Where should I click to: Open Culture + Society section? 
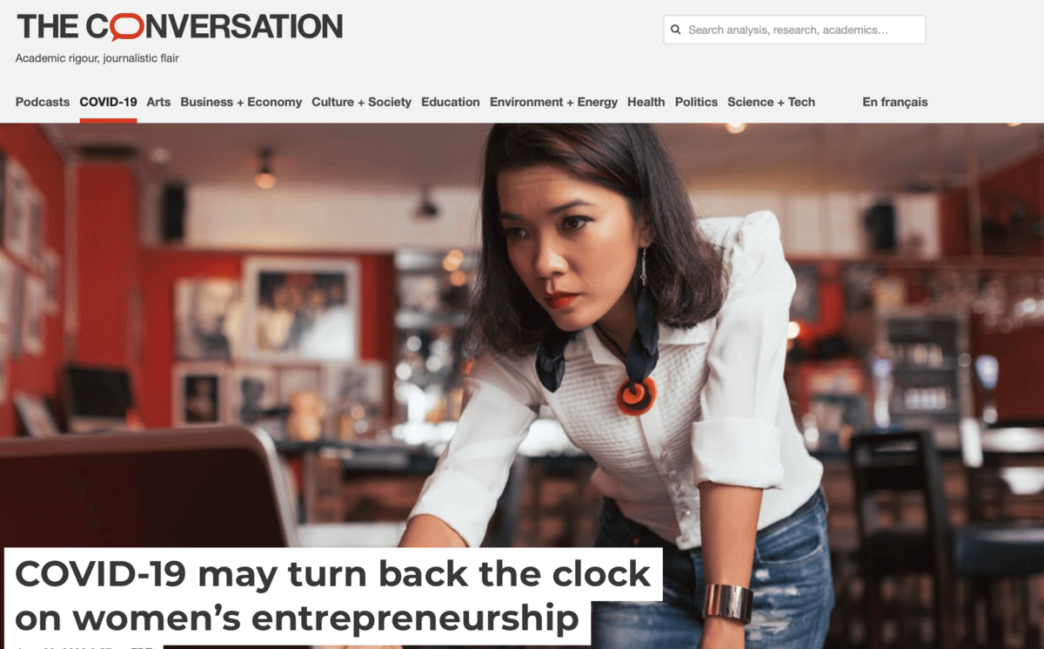(x=361, y=102)
